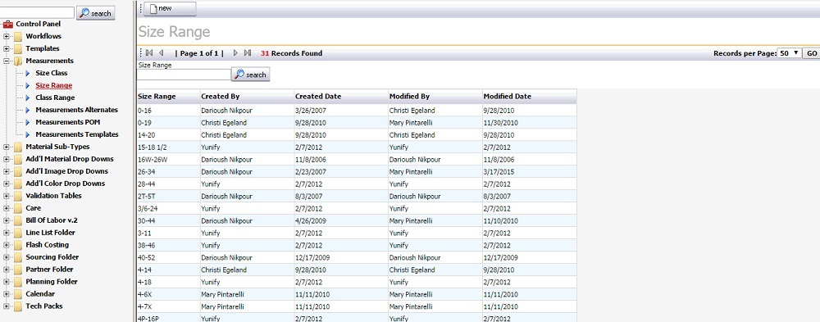Expand the Add'l Material Drop Downs node
The height and width of the screenshot is (322, 820).
pos(7,159)
